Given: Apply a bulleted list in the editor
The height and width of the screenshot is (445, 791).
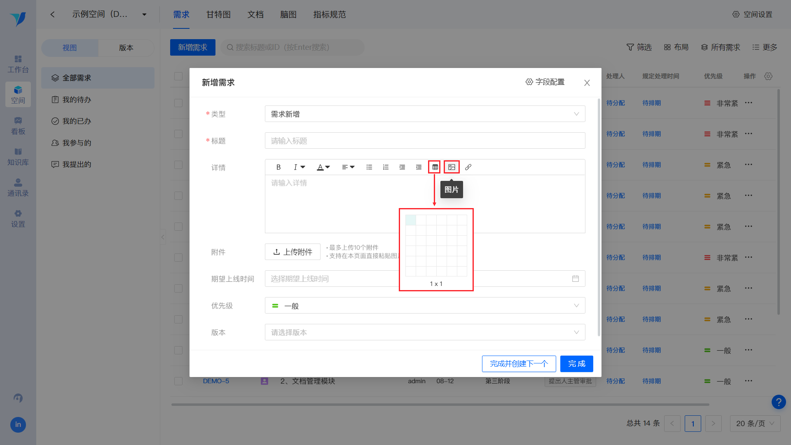Looking at the screenshot, I should 369,167.
